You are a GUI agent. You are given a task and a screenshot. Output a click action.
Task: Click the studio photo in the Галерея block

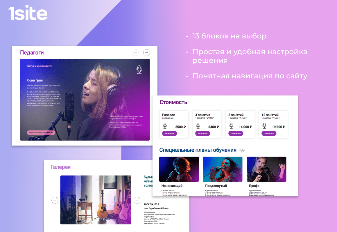tap(96, 199)
